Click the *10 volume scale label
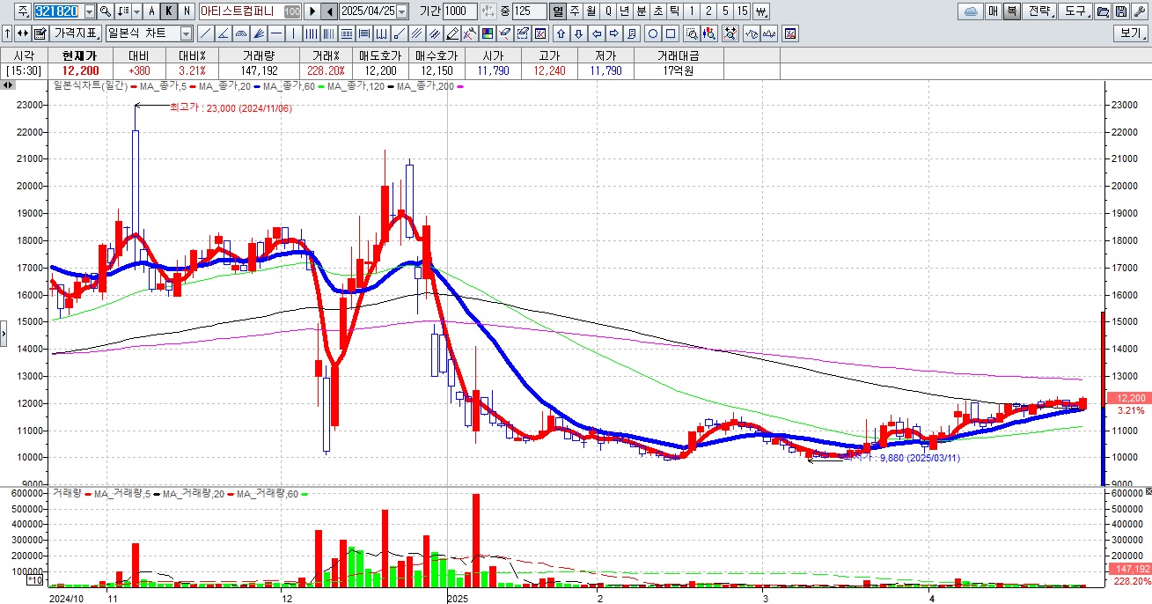The height and width of the screenshot is (604, 1152). (35, 581)
